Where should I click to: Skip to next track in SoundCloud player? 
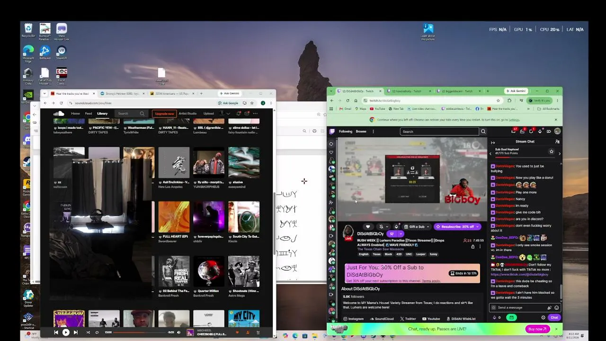tap(76, 332)
